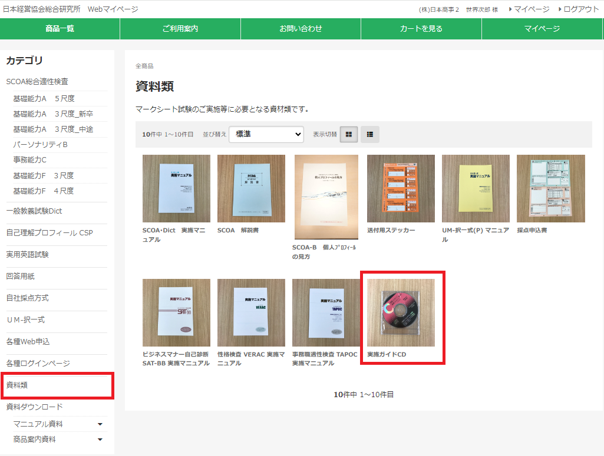Open the 送付用ステッカー product image
The height and width of the screenshot is (456, 604).
(401, 188)
